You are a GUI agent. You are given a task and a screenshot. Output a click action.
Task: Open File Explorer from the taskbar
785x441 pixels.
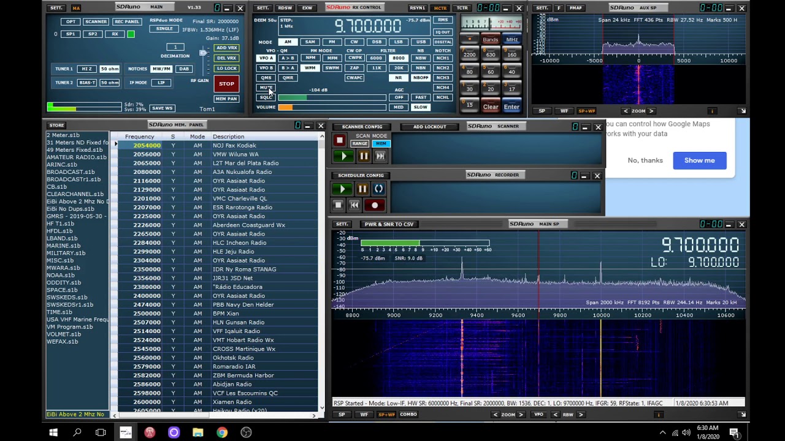[197, 432]
